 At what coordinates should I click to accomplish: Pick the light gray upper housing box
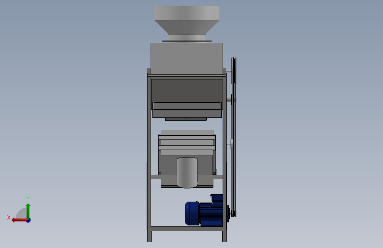(187, 58)
